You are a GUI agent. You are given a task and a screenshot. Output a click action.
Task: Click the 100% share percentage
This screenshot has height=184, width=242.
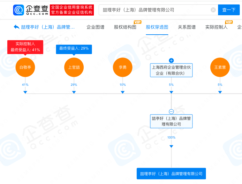pyautogui.click(x=171, y=138)
